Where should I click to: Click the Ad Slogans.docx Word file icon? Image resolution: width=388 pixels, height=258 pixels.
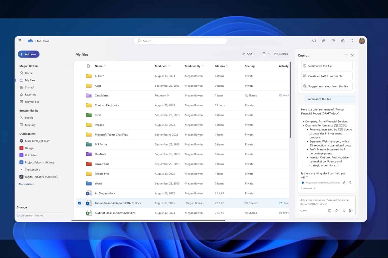89,193
